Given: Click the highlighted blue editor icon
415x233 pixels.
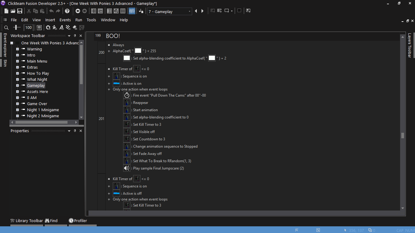Looking at the screenshot, I should click(x=132, y=11).
